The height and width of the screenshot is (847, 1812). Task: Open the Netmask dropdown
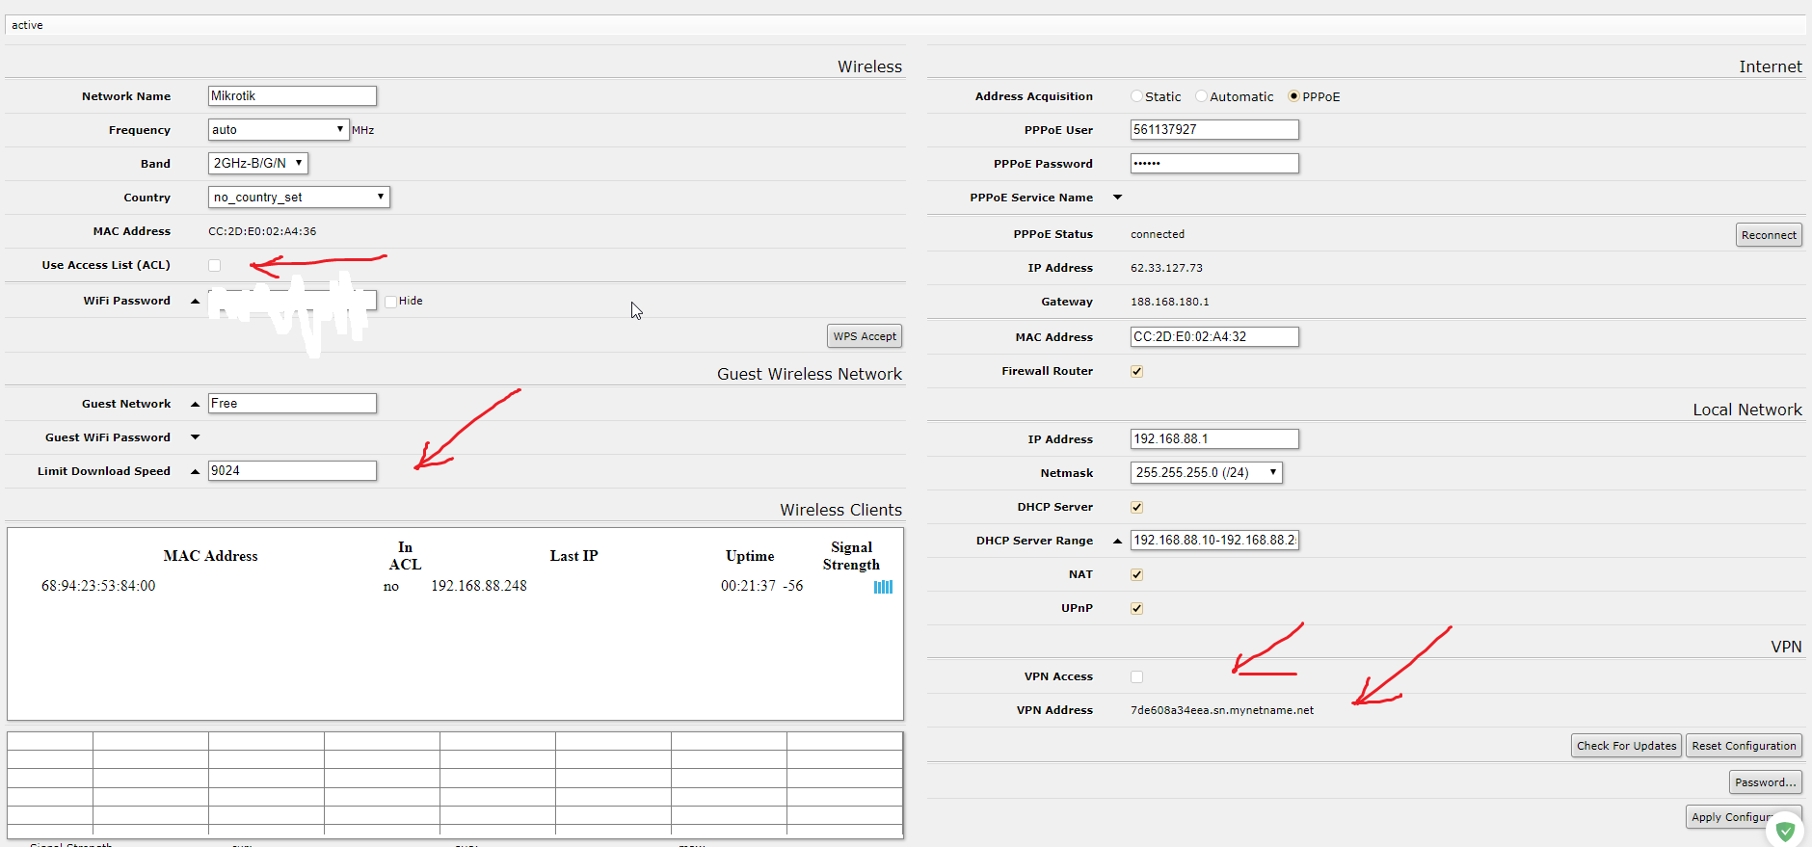pos(1206,473)
